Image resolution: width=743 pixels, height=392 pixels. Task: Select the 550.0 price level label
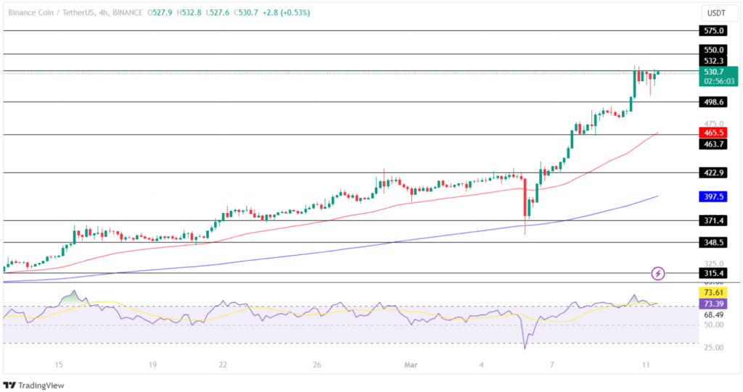[x=713, y=50]
